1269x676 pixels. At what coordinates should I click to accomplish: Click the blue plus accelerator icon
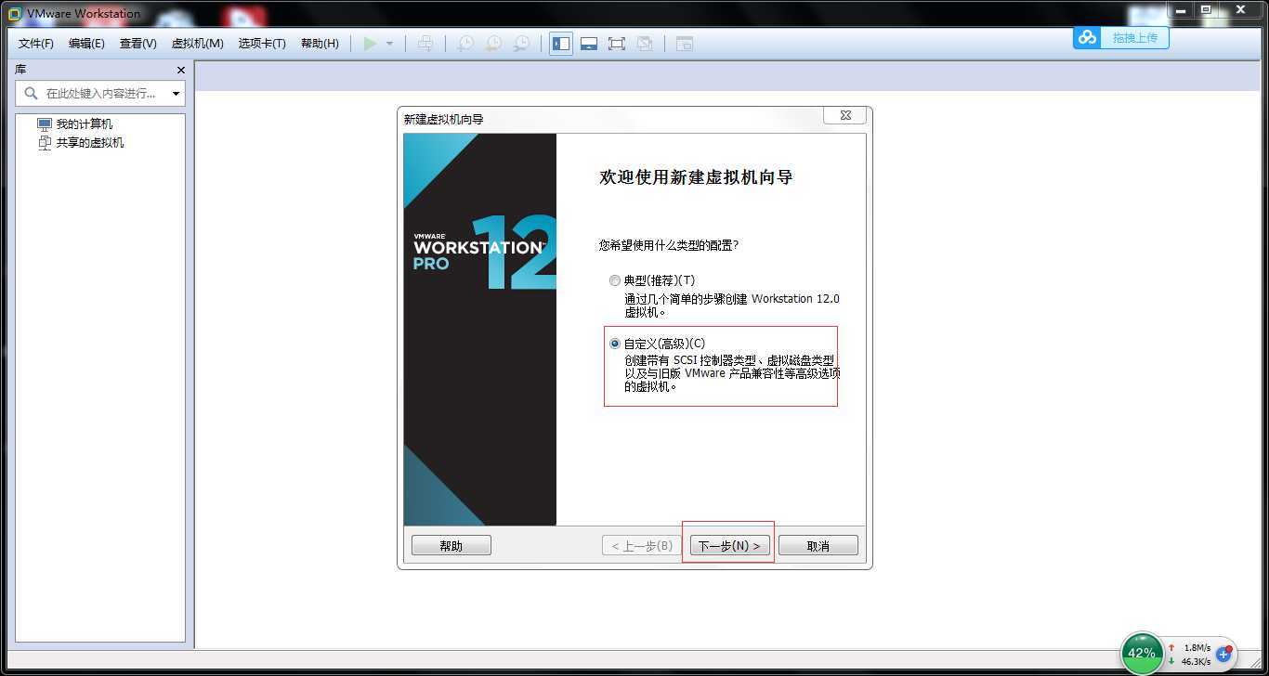coord(1223,654)
